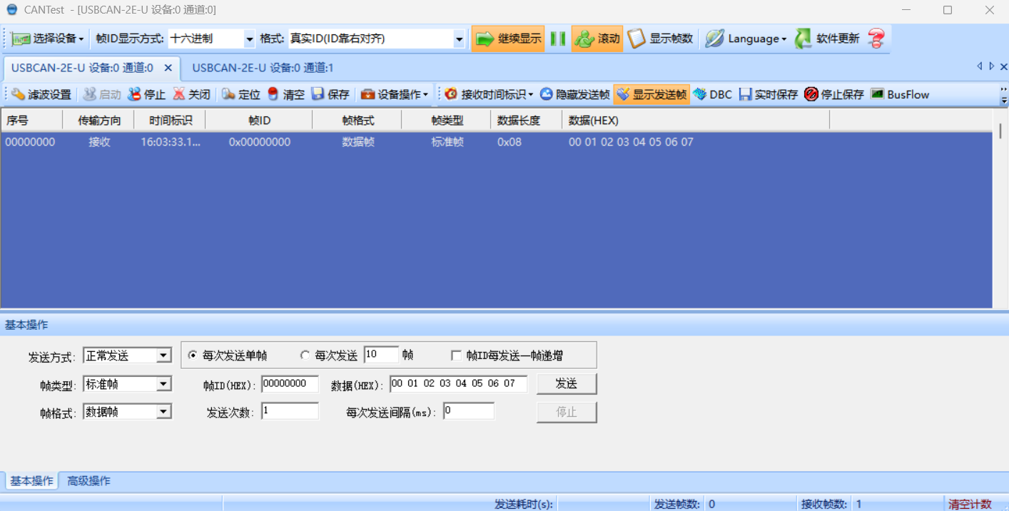
Task: Select received frame row 00000000
Action: click(496, 142)
